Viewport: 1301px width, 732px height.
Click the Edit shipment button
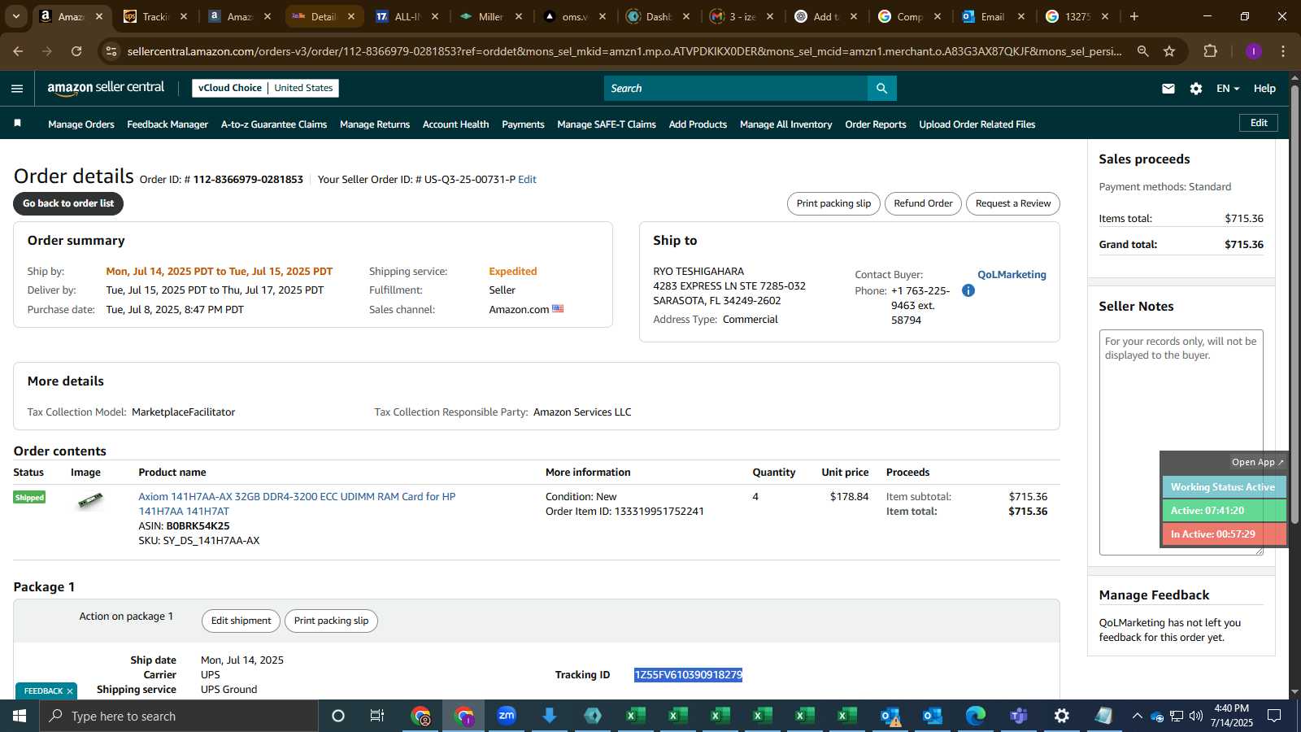241,621
